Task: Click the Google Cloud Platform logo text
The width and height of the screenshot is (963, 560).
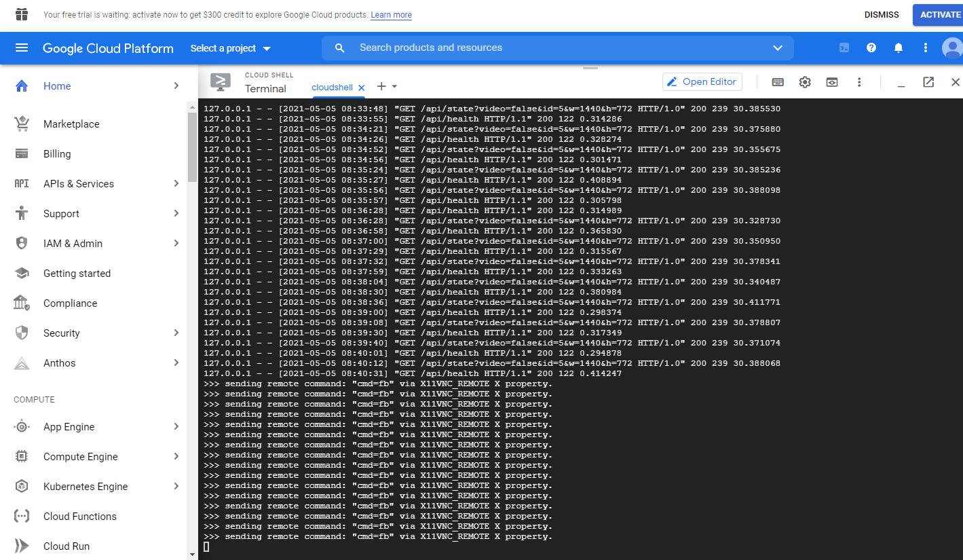Action: pos(108,48)
